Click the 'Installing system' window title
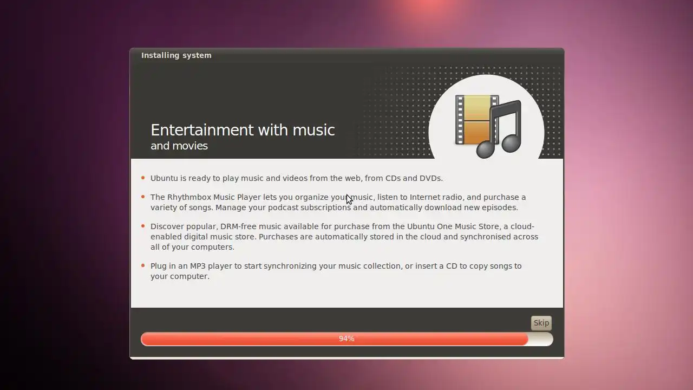The height and width of the screenshot is (390, 693). 176,55
